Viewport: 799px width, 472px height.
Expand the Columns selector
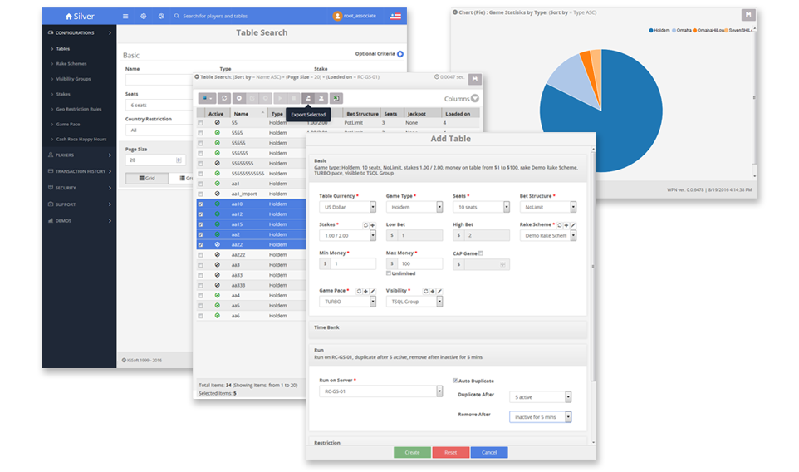pyautogui.click(x=475, y=98)
